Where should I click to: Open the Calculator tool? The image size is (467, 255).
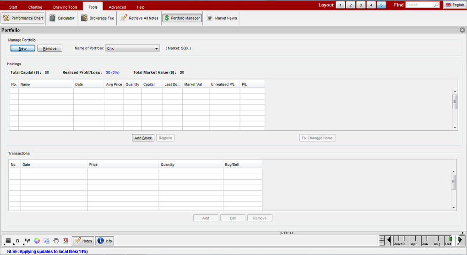[62, 18]
